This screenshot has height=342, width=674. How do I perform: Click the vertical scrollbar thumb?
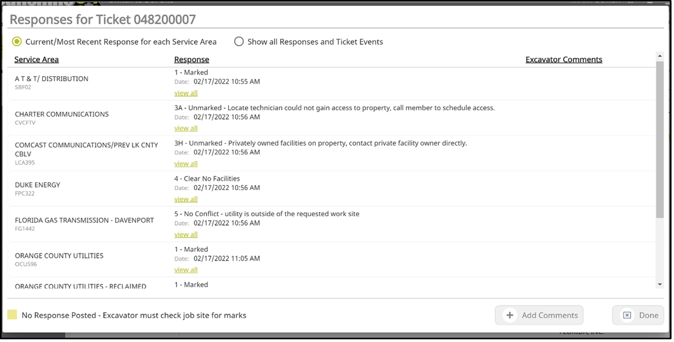pos(659,139)
